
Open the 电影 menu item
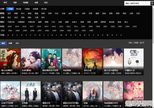pyautogui.click(x=15, y=3)
